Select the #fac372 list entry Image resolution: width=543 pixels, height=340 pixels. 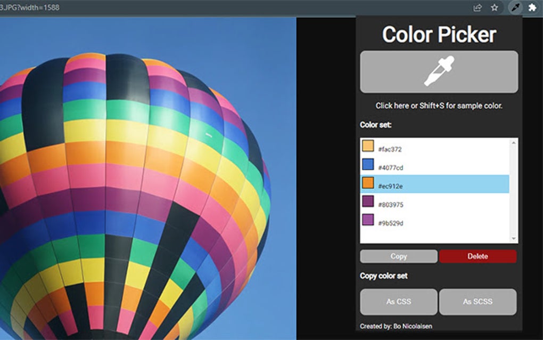click(x=437, y=147)
